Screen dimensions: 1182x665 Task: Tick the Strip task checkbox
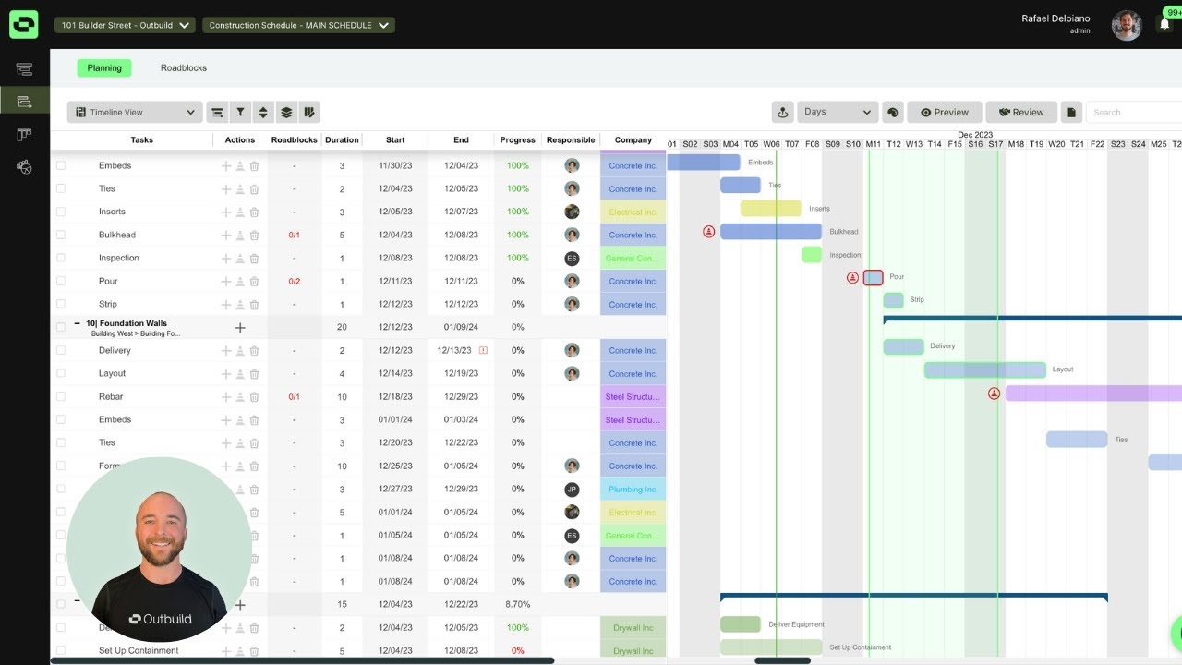(61, 305)
